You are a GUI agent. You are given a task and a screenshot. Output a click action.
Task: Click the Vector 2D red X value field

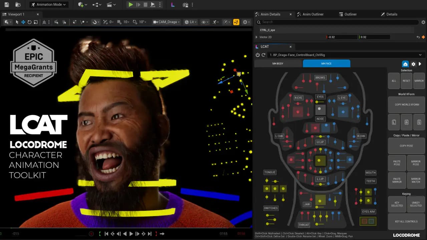(x=341, y=37)
